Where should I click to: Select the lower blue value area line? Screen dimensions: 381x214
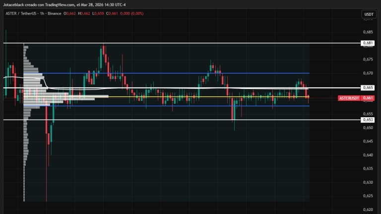tap(167, 106)
